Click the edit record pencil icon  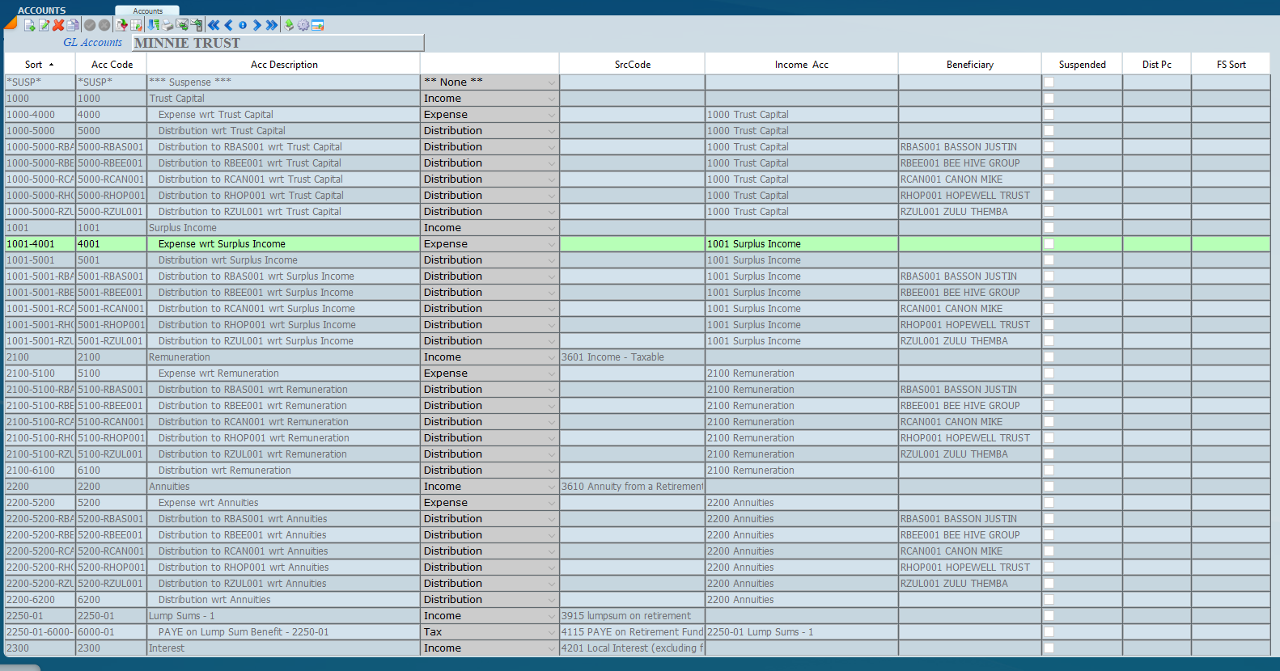coord(45,25)
